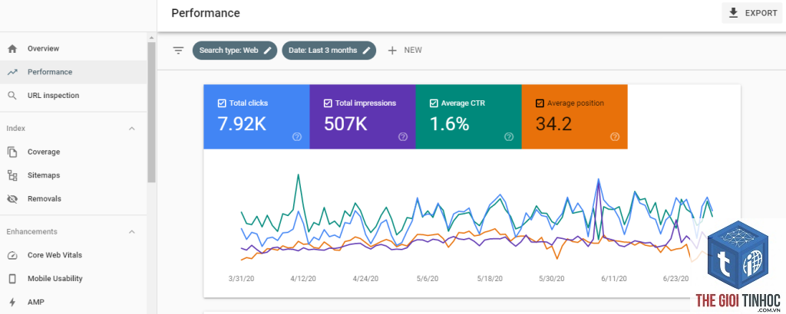Uncheck the Total impressions checkbox
The width and height of the screenshot is (786, 314).
[x=328, y=103]
